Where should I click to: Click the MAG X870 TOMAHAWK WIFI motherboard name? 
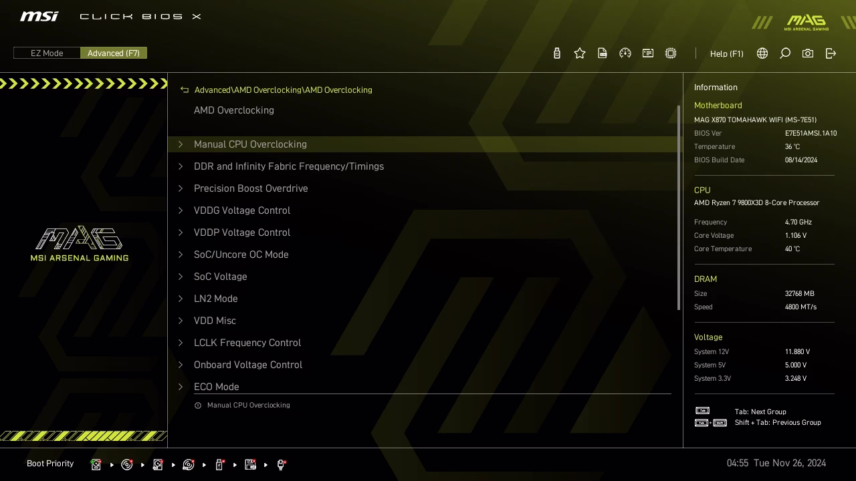(755, 120)
